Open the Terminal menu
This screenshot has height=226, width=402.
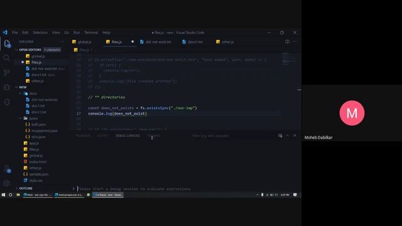[x=91, y=33]
